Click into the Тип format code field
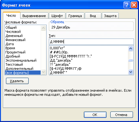139x122 pixels. 91,42
